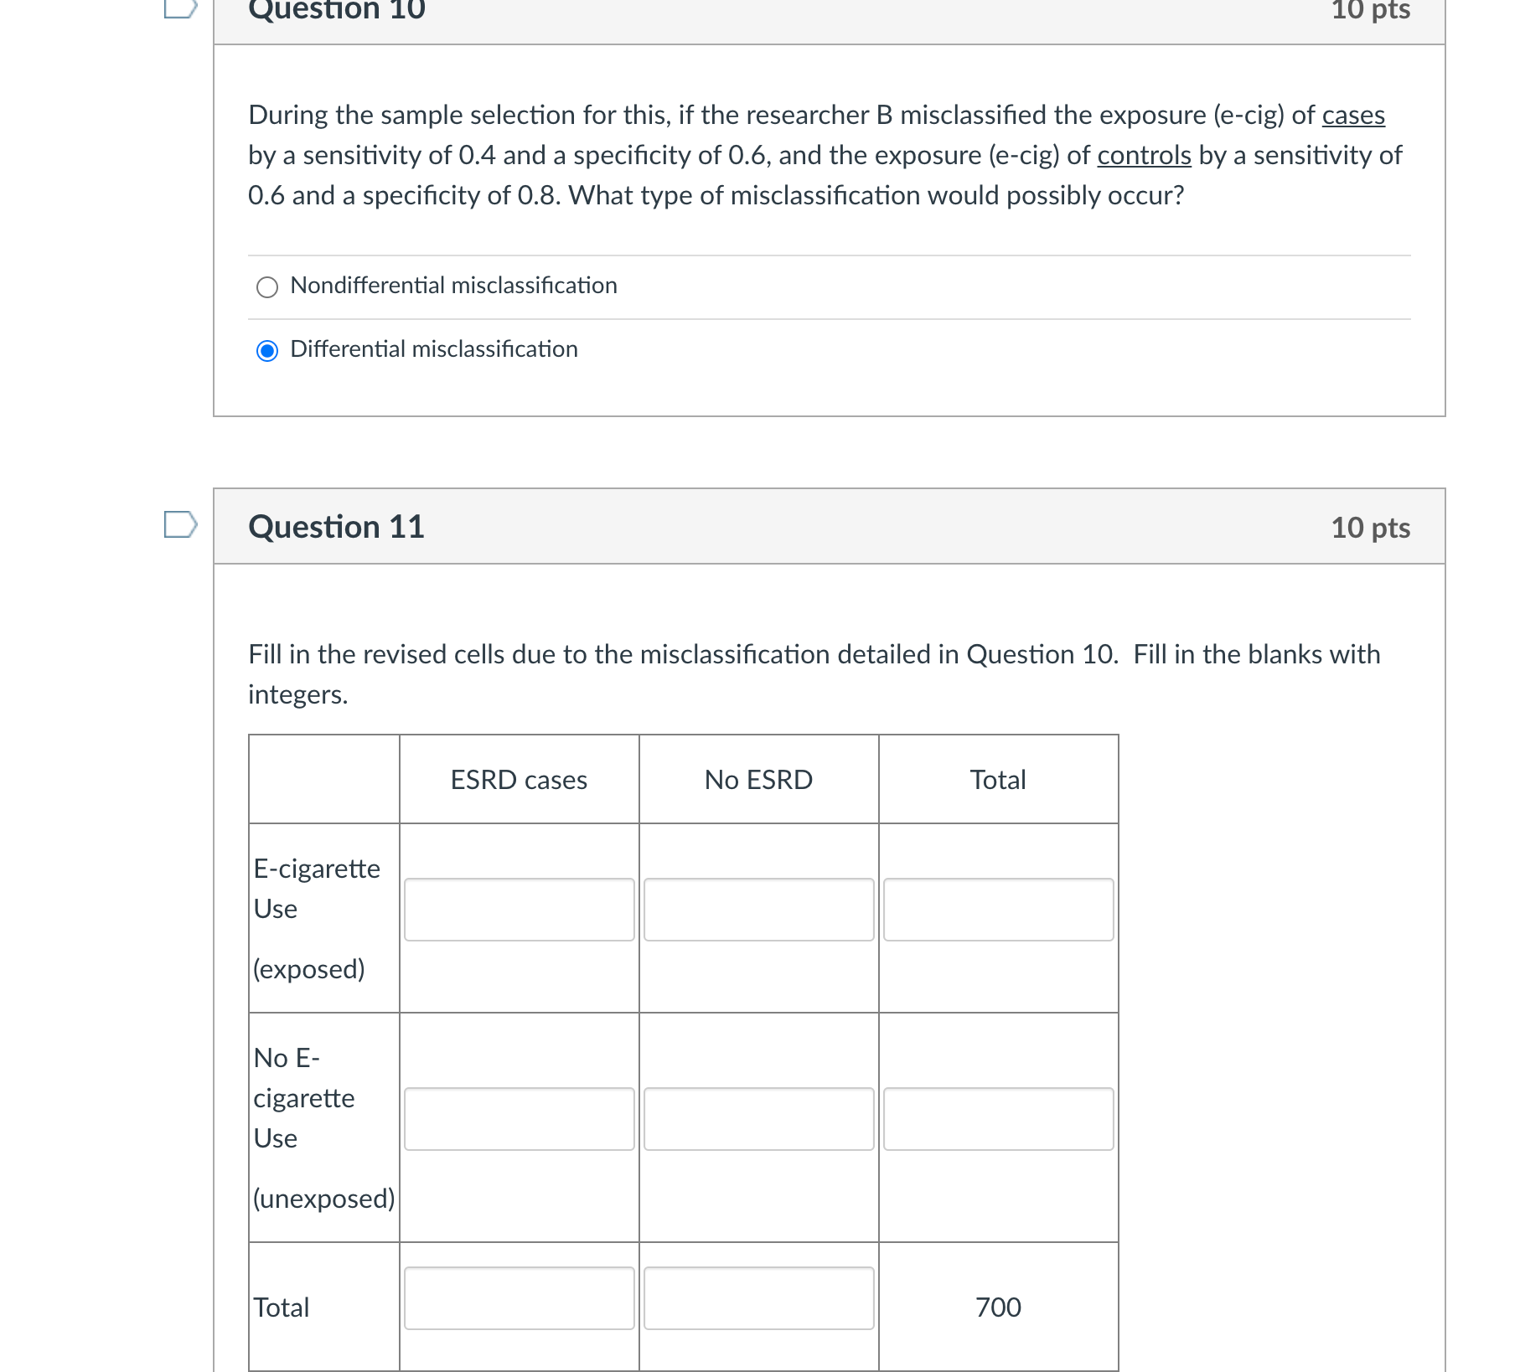Click the 700 total cell in the table
The width and height of the screenshot is (1520, 1372).
[x=997, y=1307]
